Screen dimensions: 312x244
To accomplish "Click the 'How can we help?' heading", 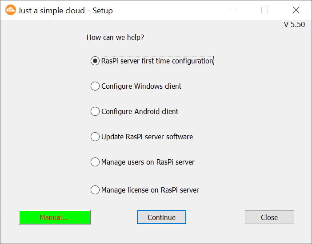I will point(115,38).
